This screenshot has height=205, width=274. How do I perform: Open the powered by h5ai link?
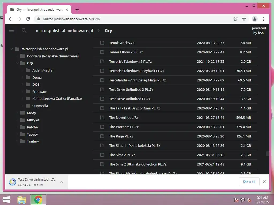(259, 30)
